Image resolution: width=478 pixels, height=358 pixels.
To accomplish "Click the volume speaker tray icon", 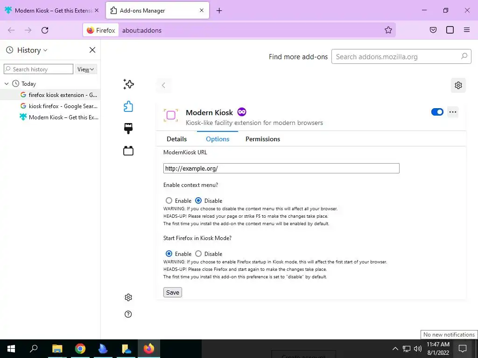I will pos(418,349).
